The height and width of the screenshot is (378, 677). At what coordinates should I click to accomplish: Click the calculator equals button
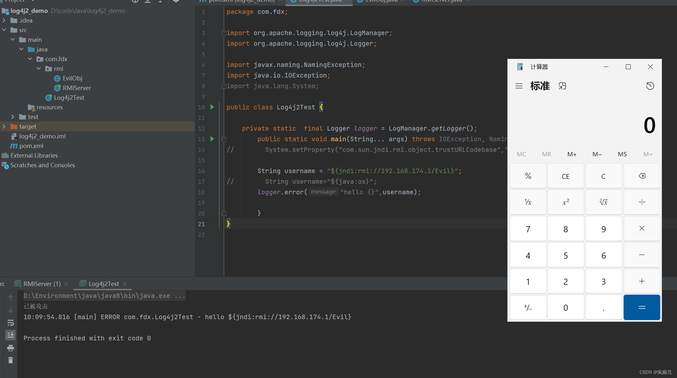tap(642, 308)
